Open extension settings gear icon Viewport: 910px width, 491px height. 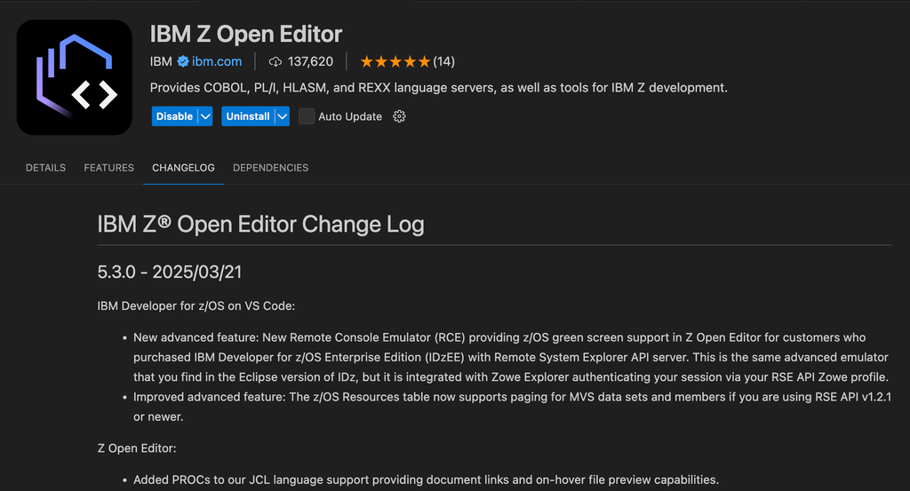[399, 116]
